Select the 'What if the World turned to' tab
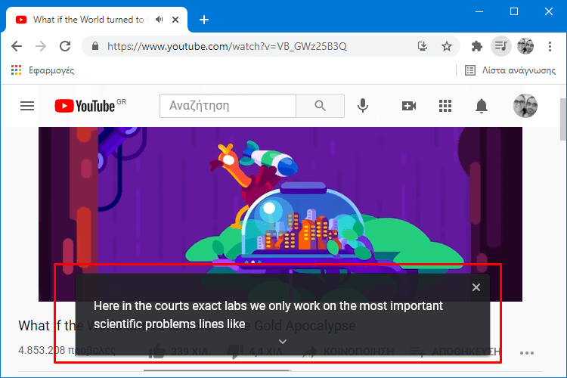This screenshot has height=378, width=567. [x=88, y=20]
